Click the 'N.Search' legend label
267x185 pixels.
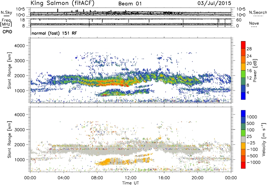(258, 12)
